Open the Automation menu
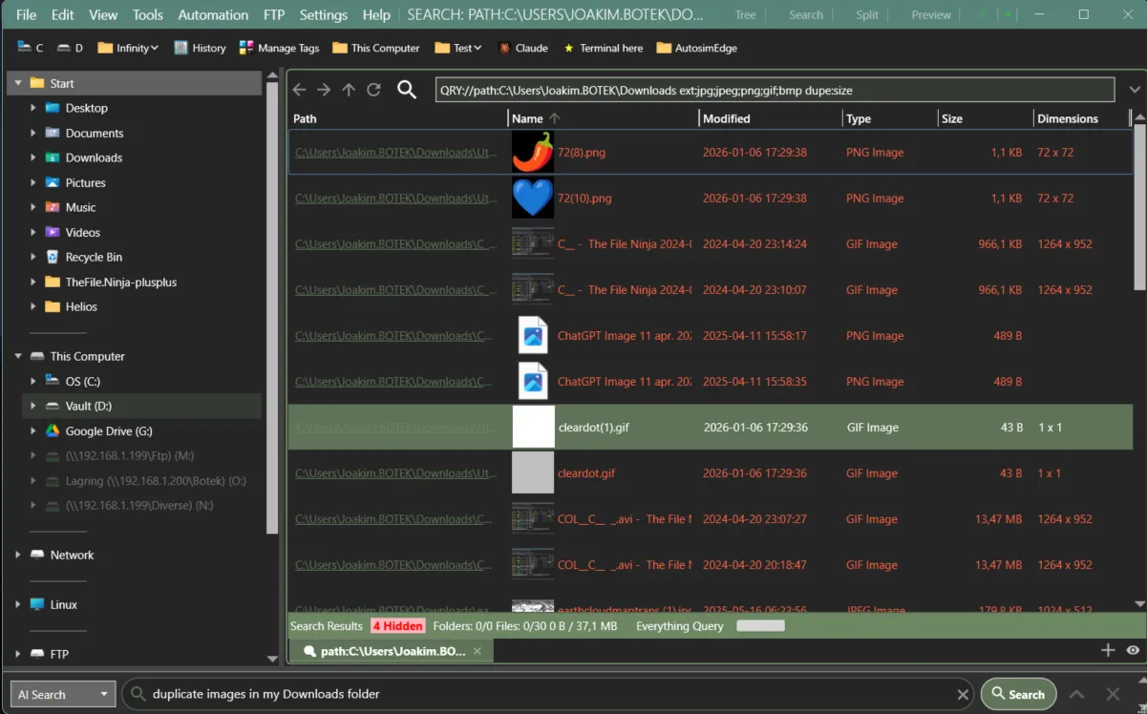This screenshot has height=714, width=1147. coord(213,14)
